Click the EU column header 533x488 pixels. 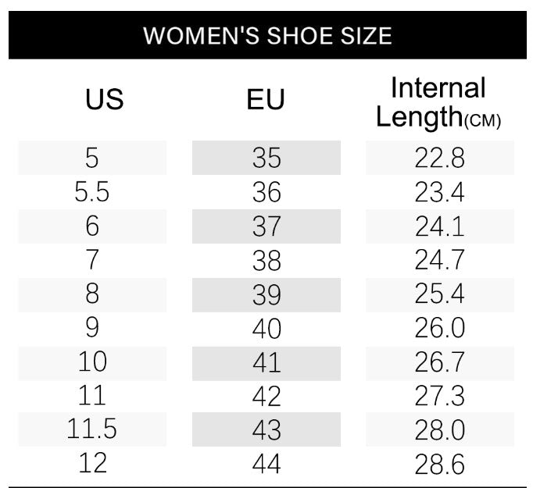[266, 100]
